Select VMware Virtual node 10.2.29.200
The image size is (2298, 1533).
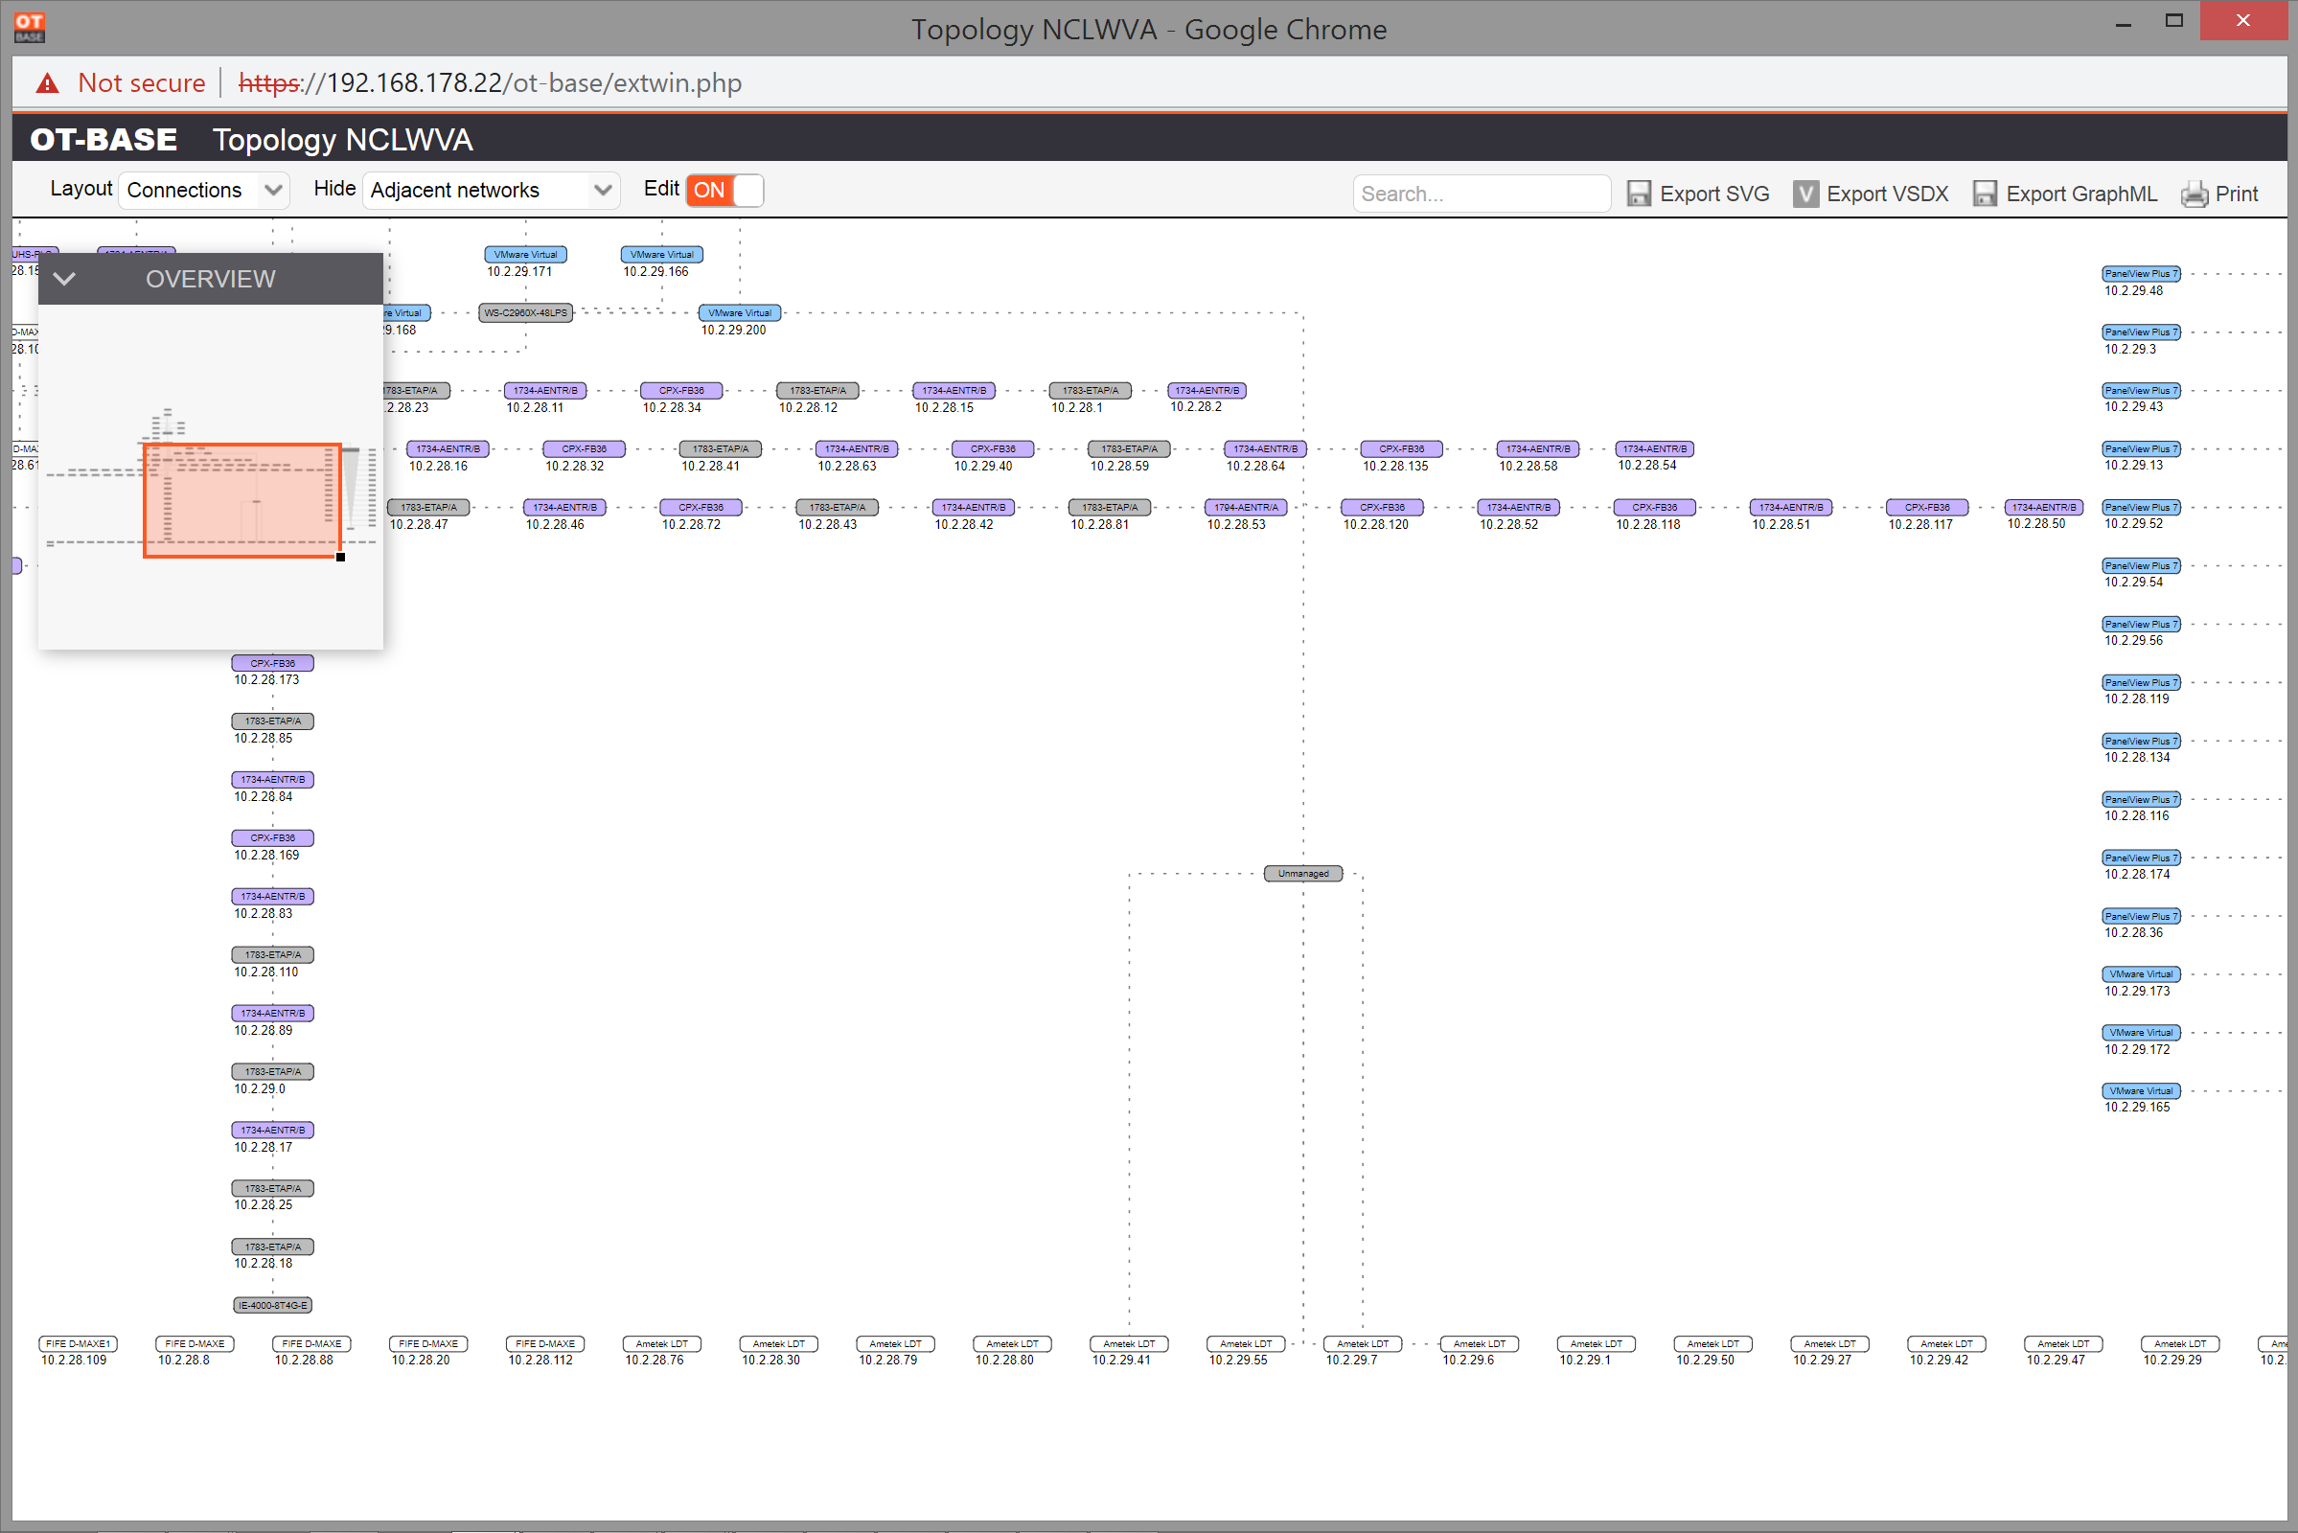(x=739, y=313)
